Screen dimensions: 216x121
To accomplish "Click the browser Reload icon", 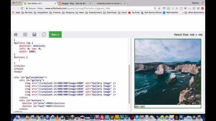I will pyautogui.click(x=22, y=8).
